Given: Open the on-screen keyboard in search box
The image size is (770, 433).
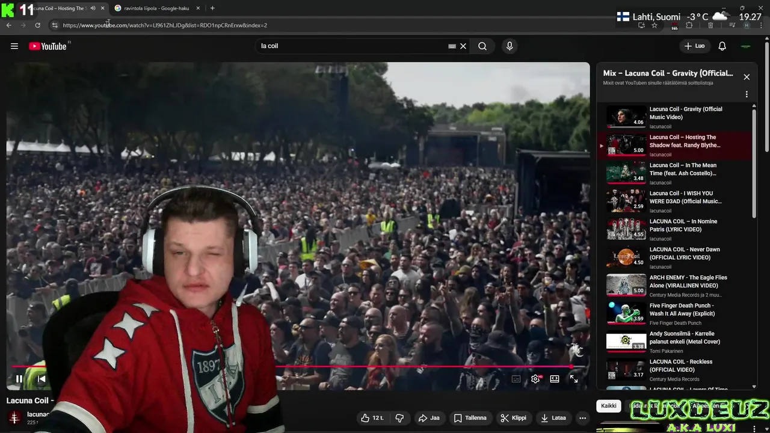Looking at the screenshot, I should pos(452,46).
